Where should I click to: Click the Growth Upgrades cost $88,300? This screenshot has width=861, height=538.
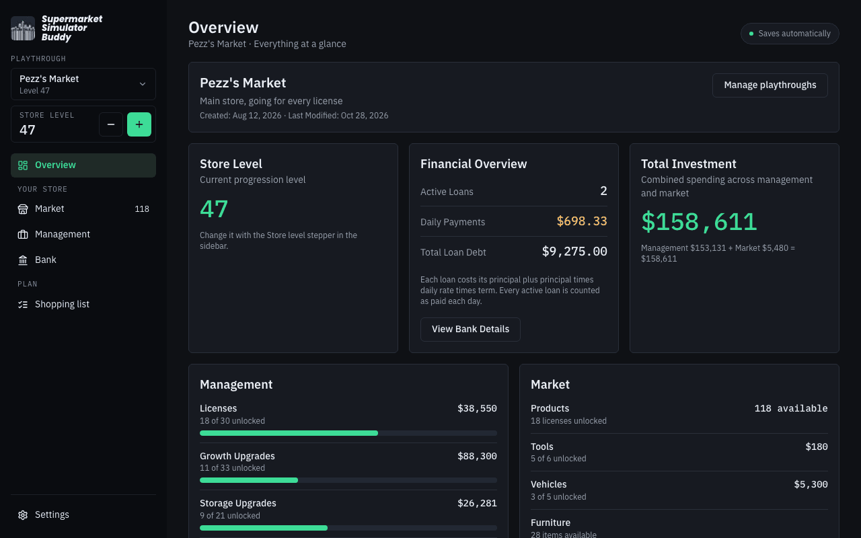(477, 456)
